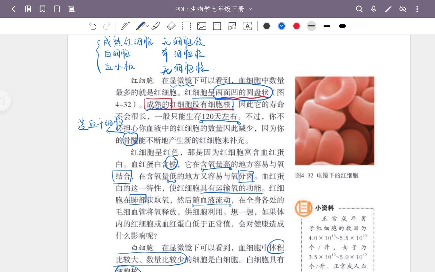435x272 pixels.
Task: Undo the last stroke
Action: click(93, 26)
